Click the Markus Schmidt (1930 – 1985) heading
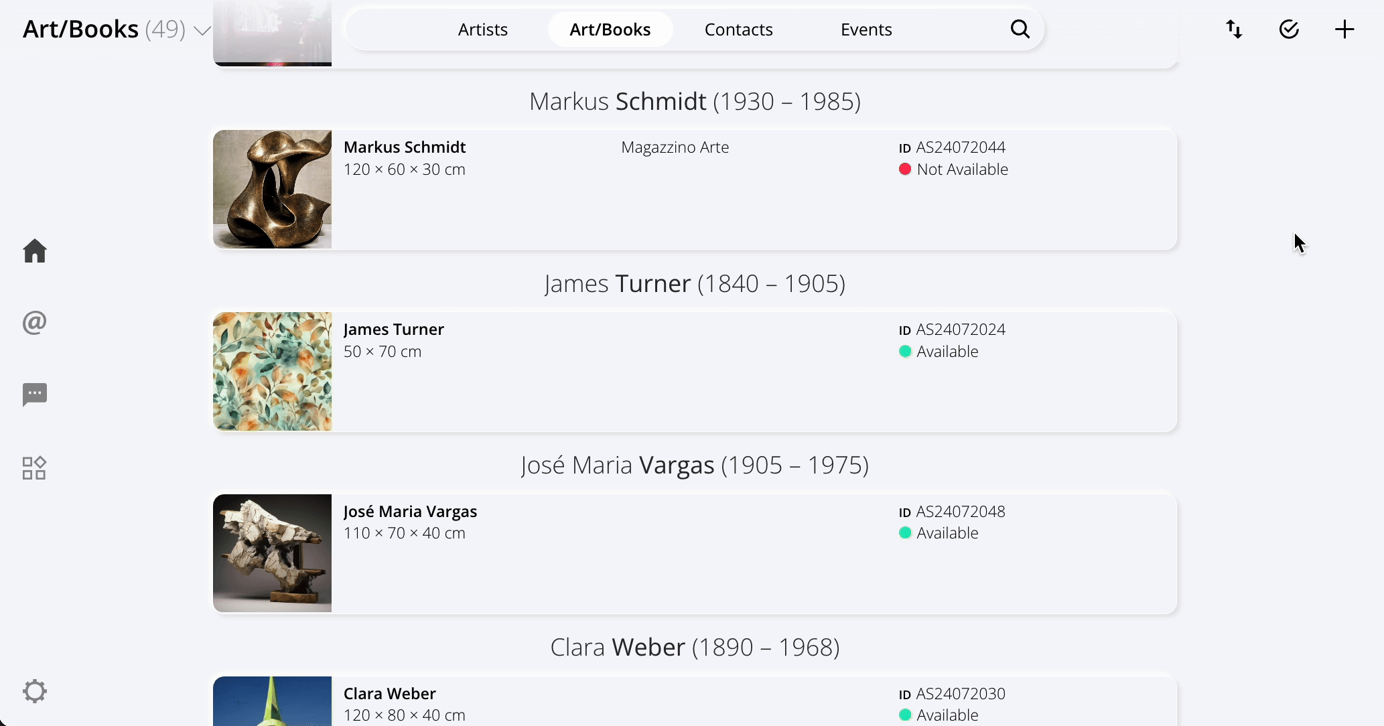 click(695, 102)
